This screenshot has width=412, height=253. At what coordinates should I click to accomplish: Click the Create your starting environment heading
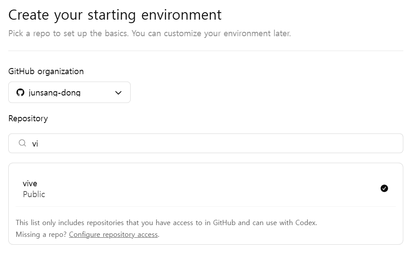click(115, 15)
